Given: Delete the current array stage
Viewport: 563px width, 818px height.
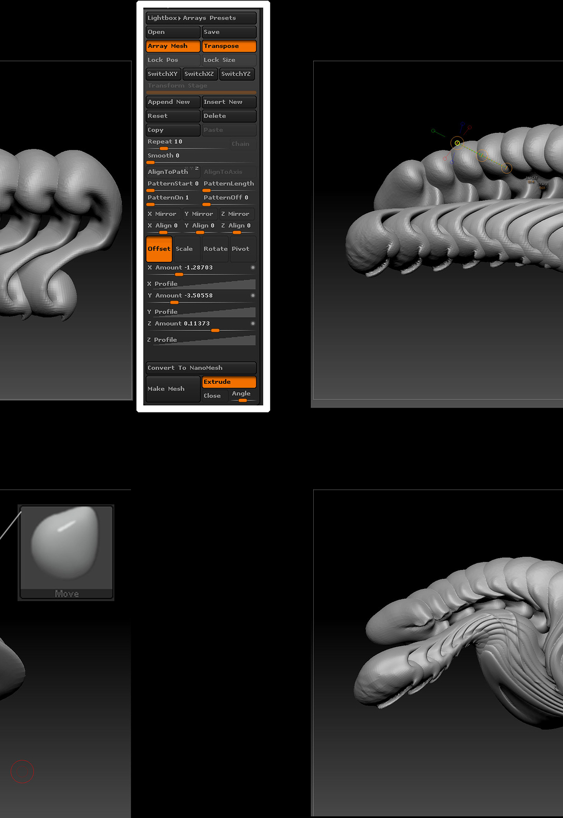Looking at the screenshot, I should tap(229, 116).
